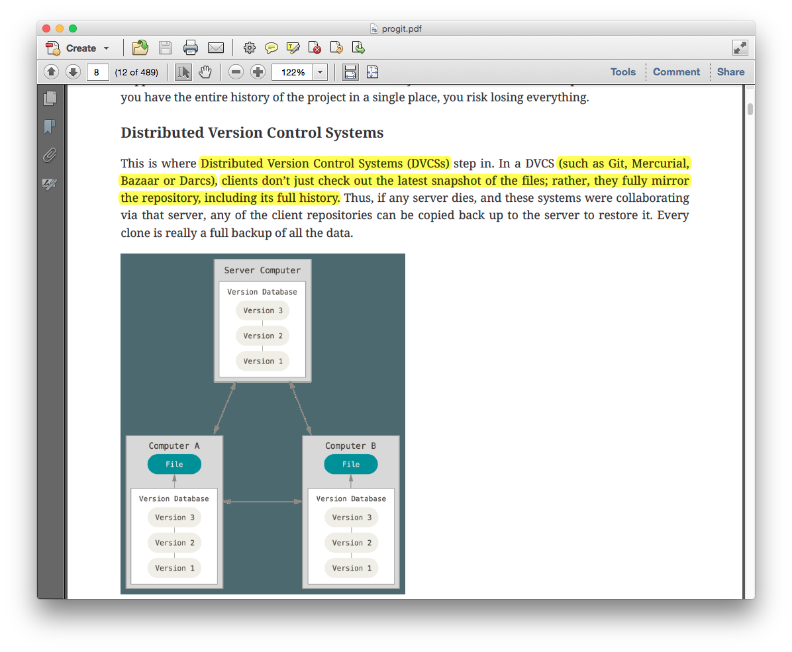Click 'Server Computer' label in diagram

pos(262,270)
